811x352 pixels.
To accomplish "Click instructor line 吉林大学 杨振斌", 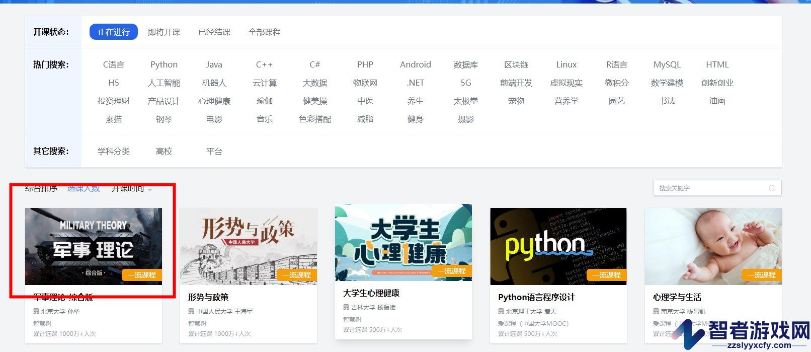I will pyautogui.click(x=369, y=307).
